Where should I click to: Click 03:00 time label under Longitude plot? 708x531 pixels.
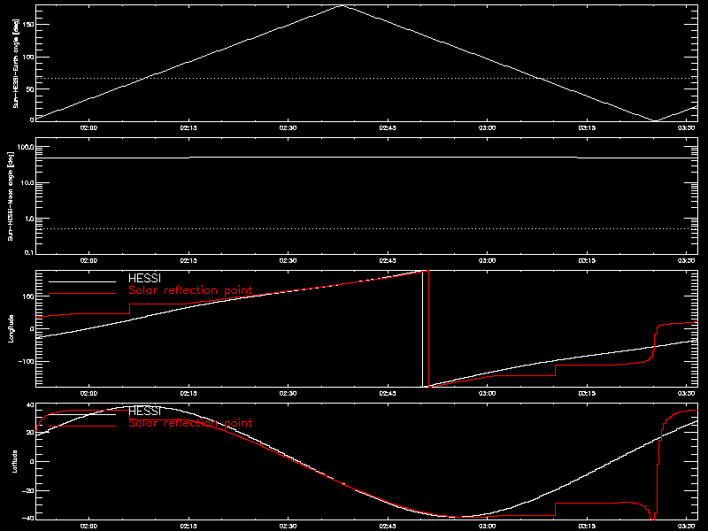tap(488, 393)
